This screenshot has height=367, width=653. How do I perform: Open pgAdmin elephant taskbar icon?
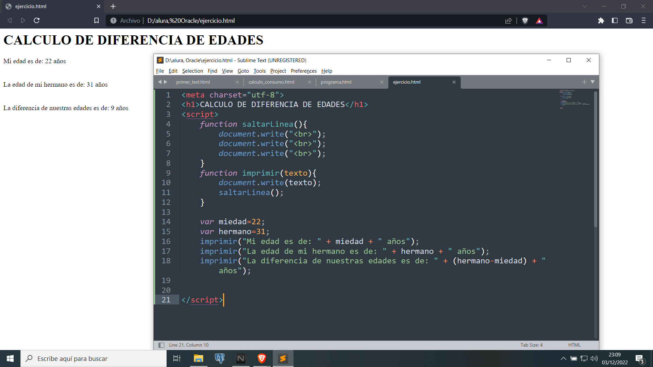coord(220,359)
